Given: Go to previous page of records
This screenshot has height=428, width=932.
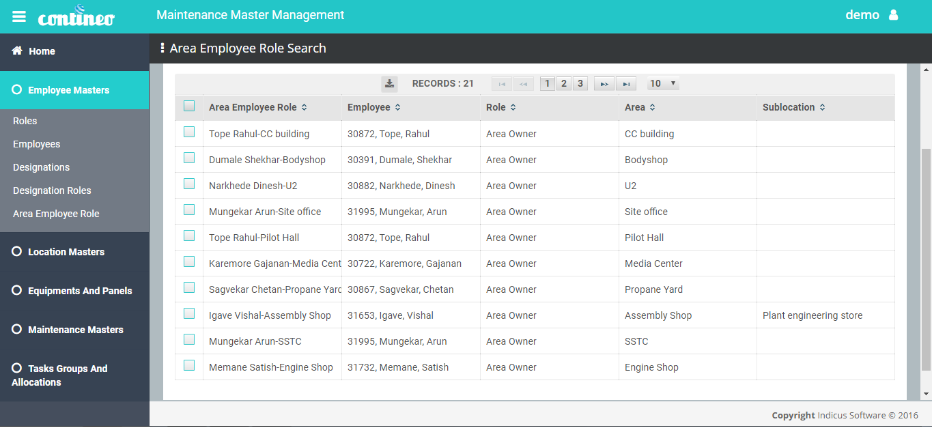Looking at the screenshot, I should tap(524, 84).
